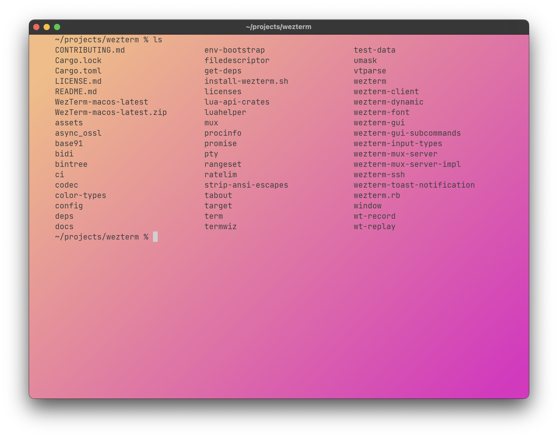Click the wezterm-ssh entry
558x437 pixels.
coord(379,175)
